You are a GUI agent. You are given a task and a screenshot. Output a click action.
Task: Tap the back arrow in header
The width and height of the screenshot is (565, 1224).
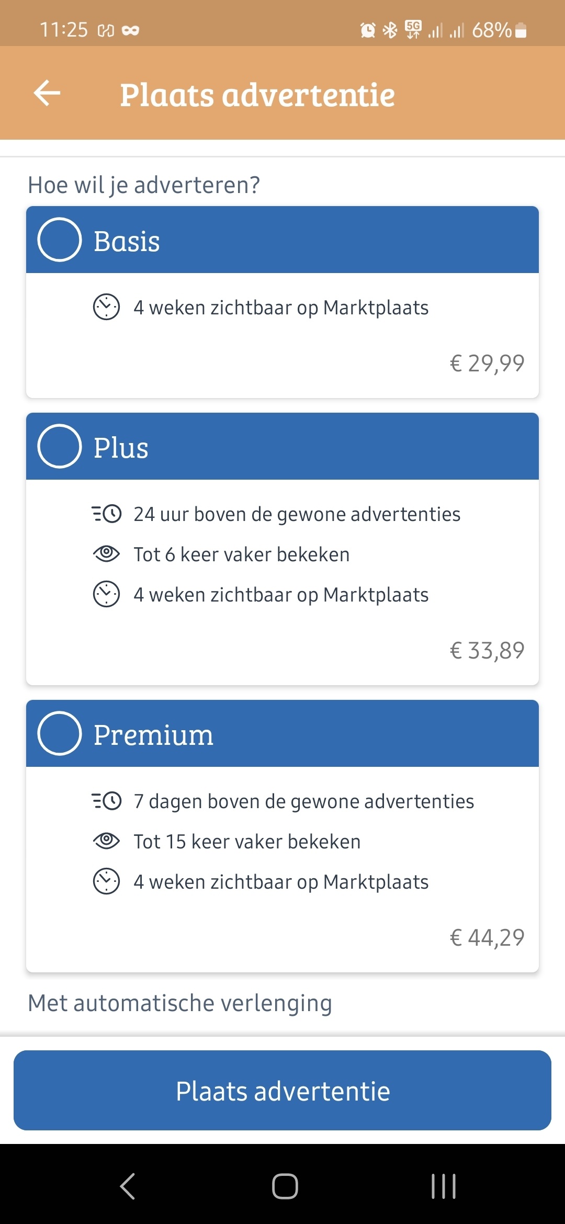(x=47, y=93)
